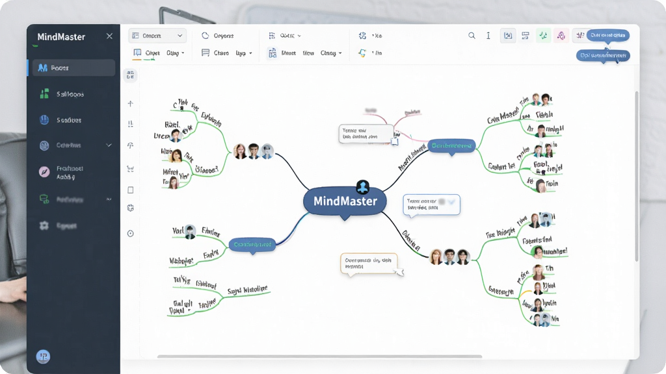Open the dropdown before the highlighted grid icon
The width and height of the screenshot is (666, 374).
tap(245, 53)
